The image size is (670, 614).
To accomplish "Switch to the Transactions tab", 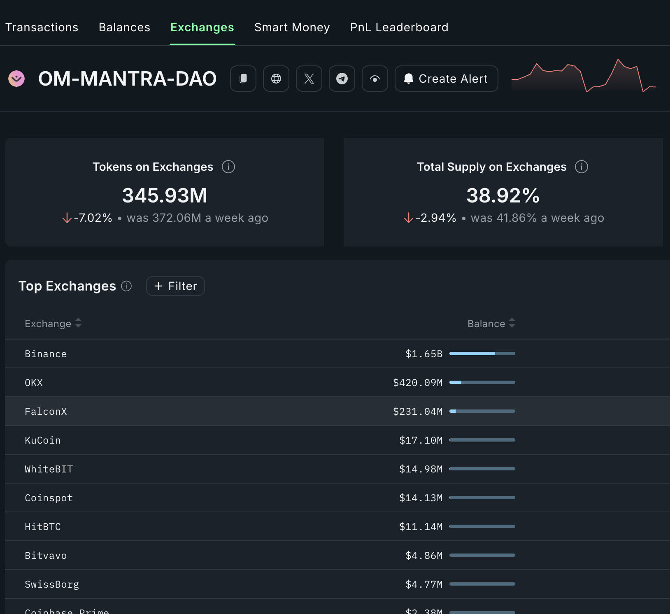I will [x=42, y=27].
